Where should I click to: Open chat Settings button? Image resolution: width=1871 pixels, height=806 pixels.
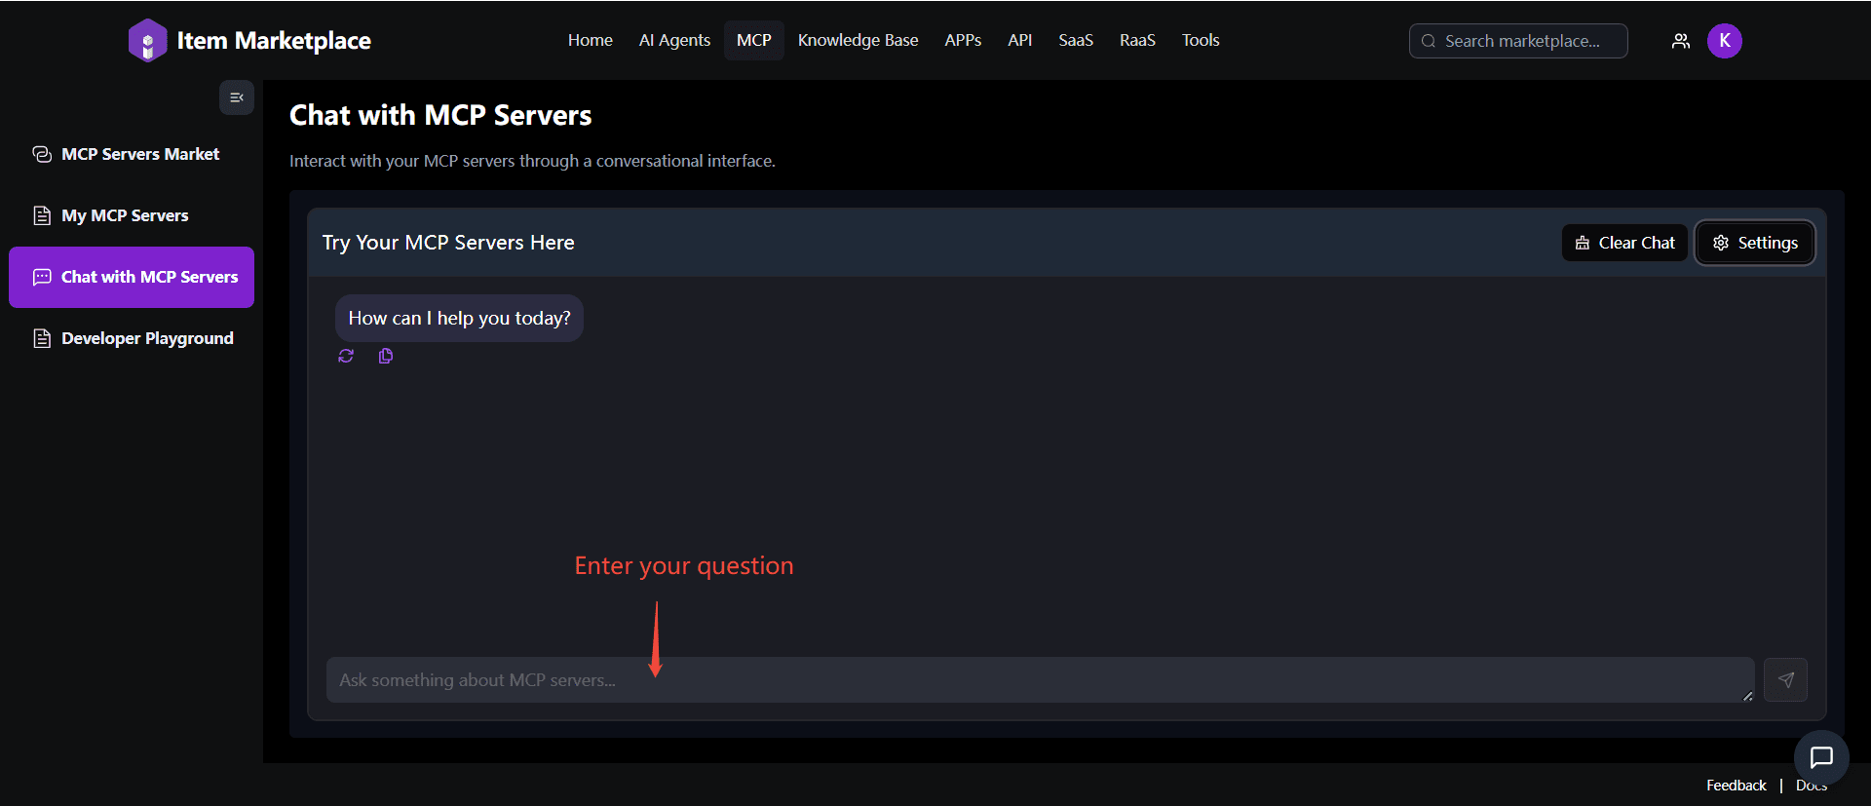(1755, 243)
